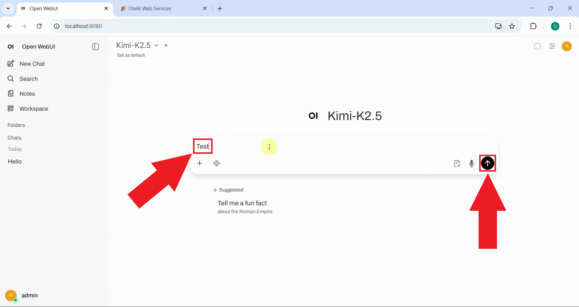
Task: Toggle the sidebar collapsed
Action: (95, 46)
